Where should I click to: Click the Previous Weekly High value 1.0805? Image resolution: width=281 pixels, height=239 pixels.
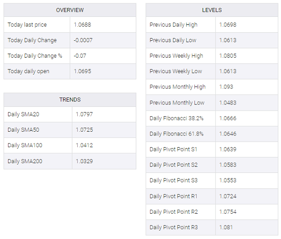pos(228,56)
